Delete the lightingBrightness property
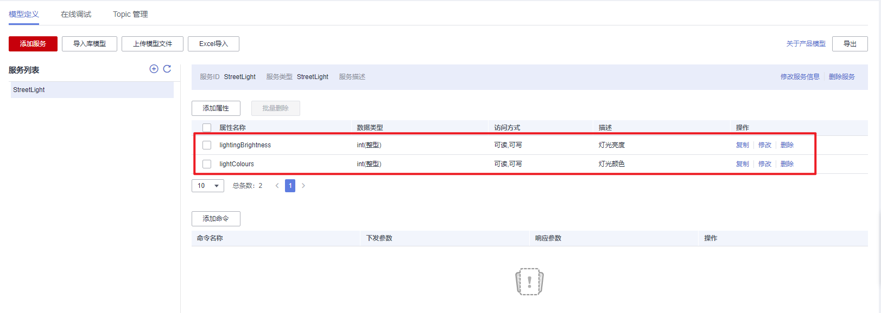Image resolution: width=881 pixels, height=313 pixels. [x=787, y=145]
